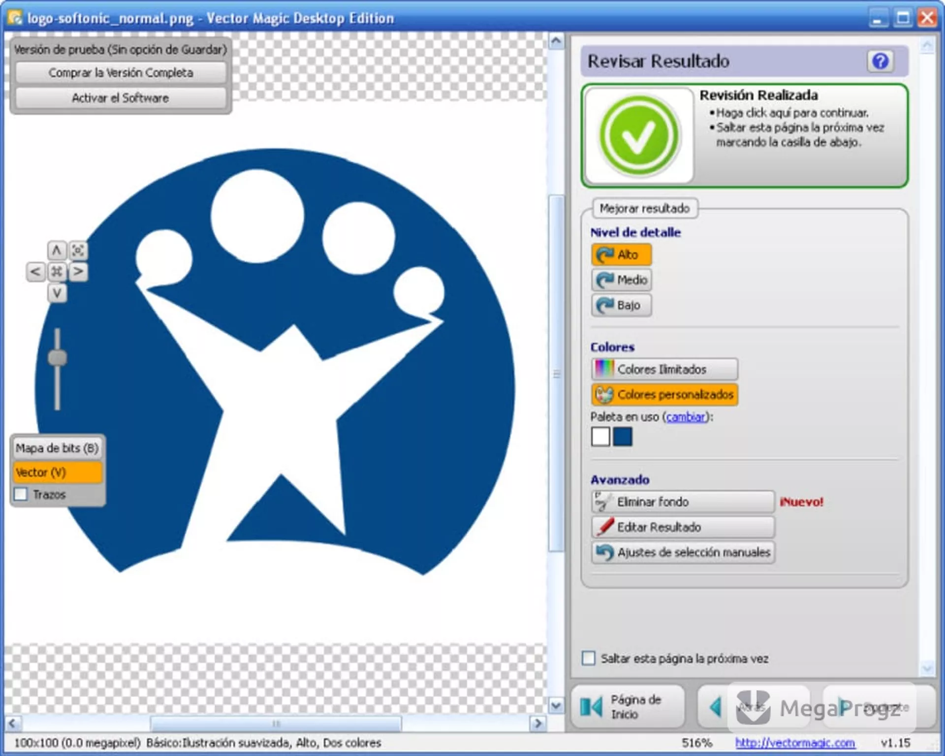Click the horizontal scrollbar thumb

[x=276, y=724]
